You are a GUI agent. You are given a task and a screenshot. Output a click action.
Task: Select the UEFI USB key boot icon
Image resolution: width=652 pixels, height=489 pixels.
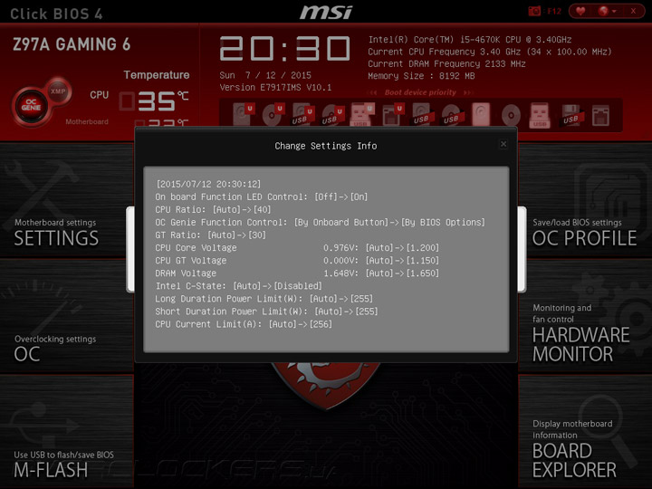(x=362, y=115)
